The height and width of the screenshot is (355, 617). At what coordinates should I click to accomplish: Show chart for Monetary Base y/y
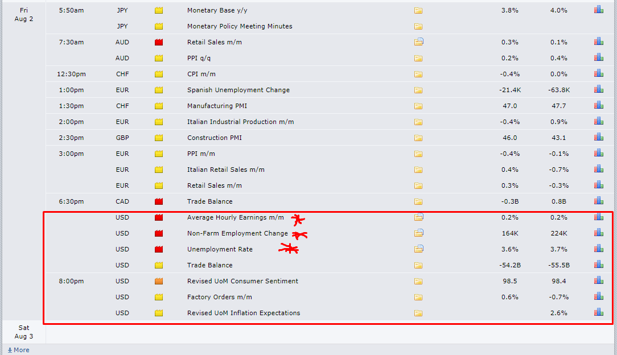[x=599, y=10]
